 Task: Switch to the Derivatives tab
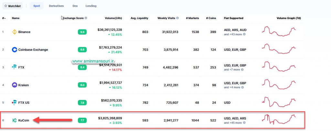coord(56,6)
